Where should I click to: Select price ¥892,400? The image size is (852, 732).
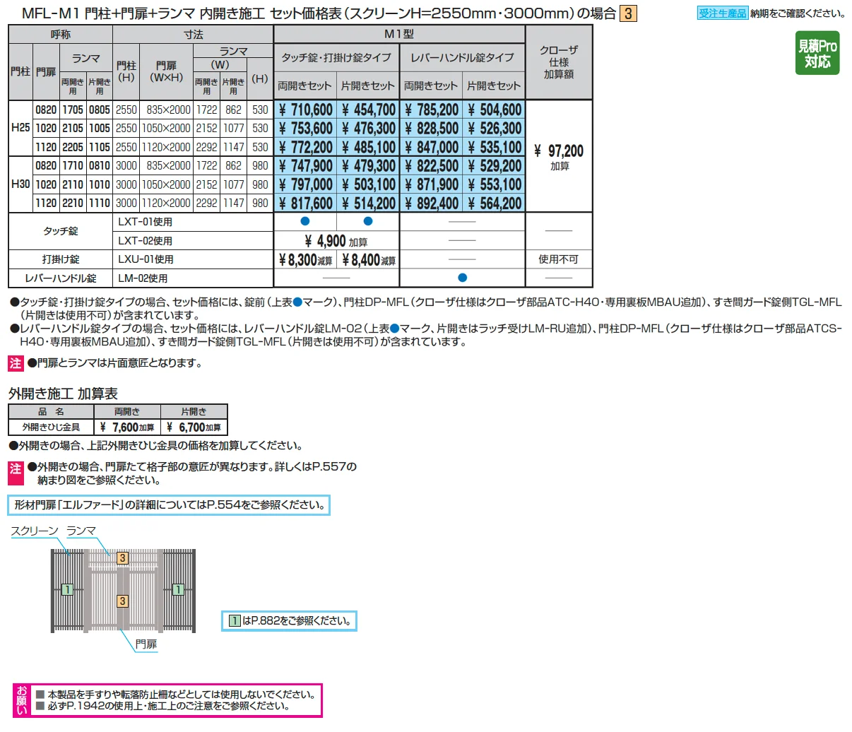(432, 203)
